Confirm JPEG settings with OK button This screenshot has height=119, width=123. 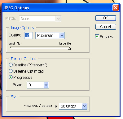(x=106, y=18)
